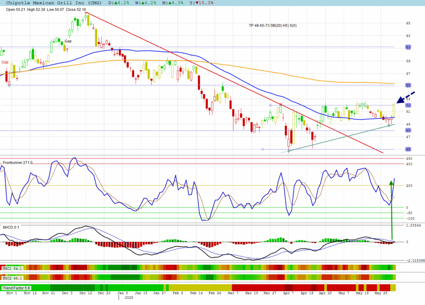Click the 450 Frontrunner scale label
This screenshot has height=305, width=425.
[x=409, y=159]
